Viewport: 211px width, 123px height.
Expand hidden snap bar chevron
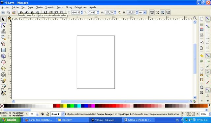208,101
